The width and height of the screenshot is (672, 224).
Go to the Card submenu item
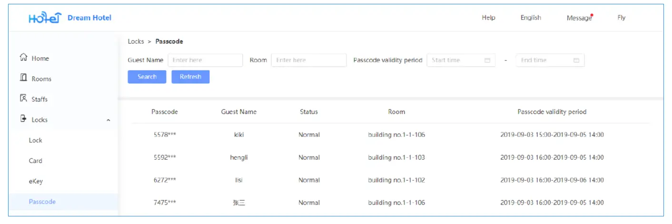click(x=36, y=161)
